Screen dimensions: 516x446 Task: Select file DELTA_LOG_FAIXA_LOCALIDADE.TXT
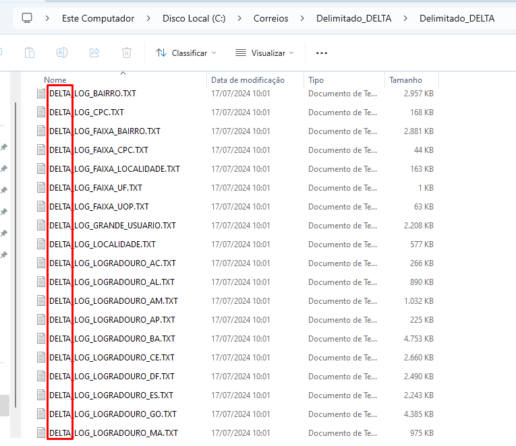(x=115, y=169)
